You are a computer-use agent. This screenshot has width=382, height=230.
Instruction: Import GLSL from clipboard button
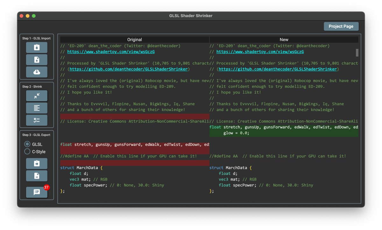pos(37,48)
